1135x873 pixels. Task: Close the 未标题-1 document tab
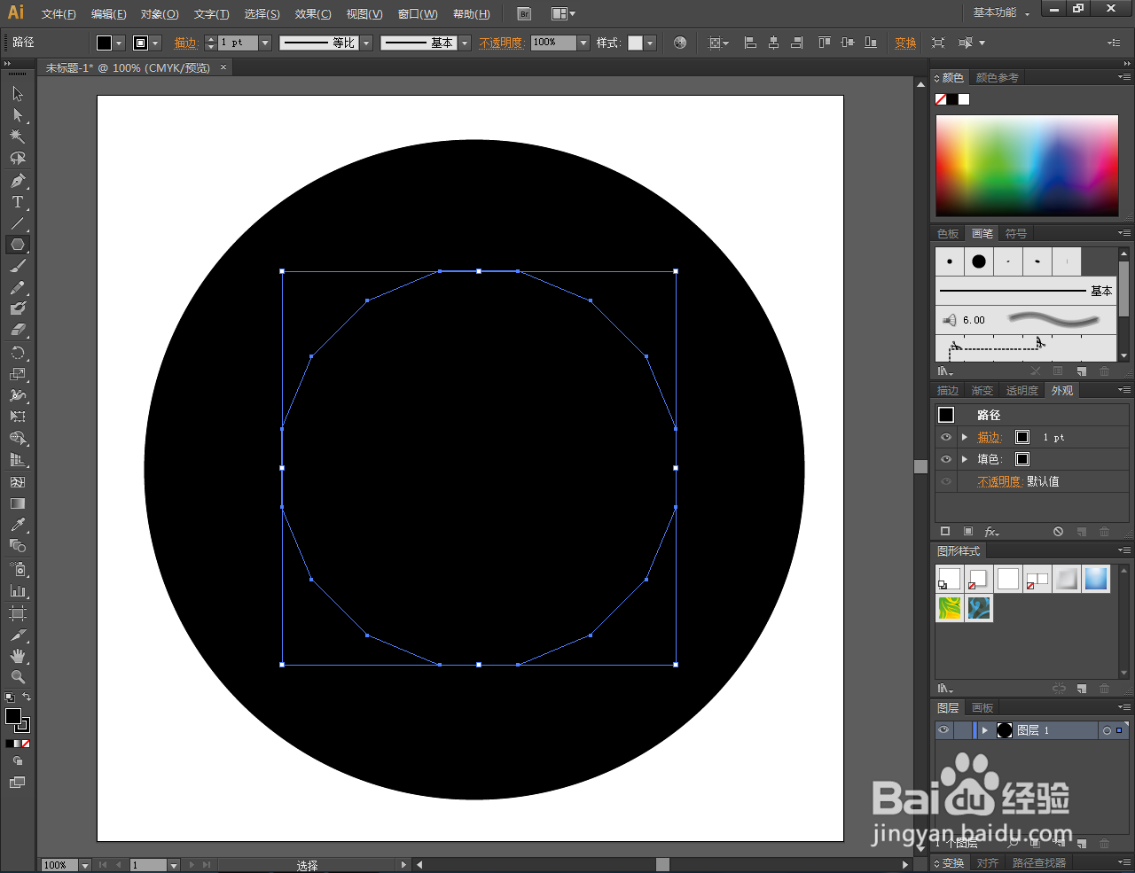223,67
